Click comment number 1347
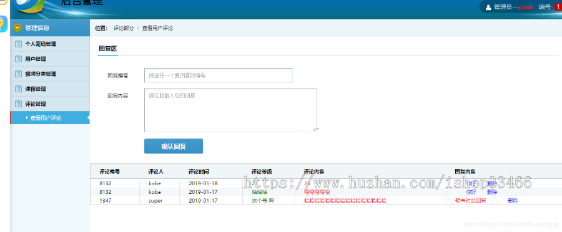 pyautogui.click(x=106, y=201)
